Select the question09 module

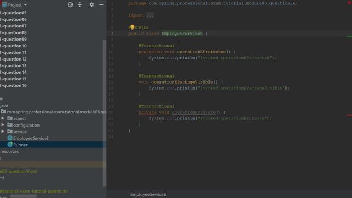[x=13, y=39]
